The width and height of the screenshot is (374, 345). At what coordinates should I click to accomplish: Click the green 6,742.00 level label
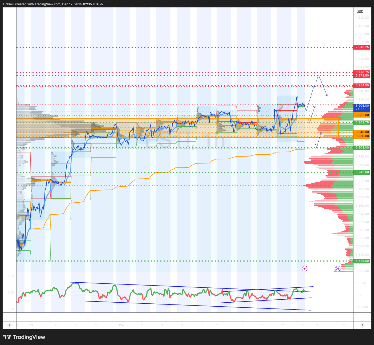coord(362,172)
